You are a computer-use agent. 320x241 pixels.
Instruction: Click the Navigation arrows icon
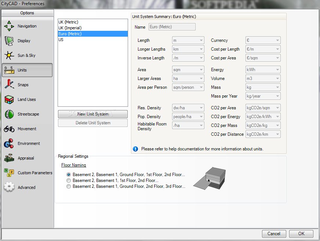[x=9, y=26]
